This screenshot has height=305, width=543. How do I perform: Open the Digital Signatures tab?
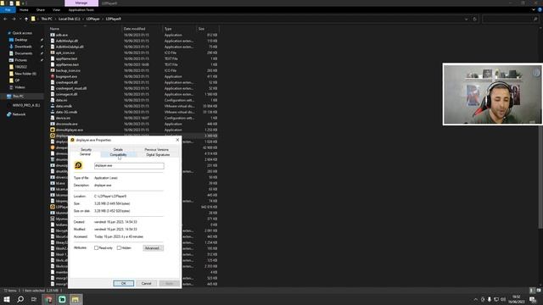tap(158, 155)
